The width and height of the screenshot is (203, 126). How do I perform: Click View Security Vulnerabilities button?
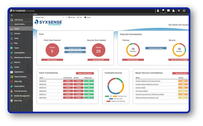[x=179, y=60]
